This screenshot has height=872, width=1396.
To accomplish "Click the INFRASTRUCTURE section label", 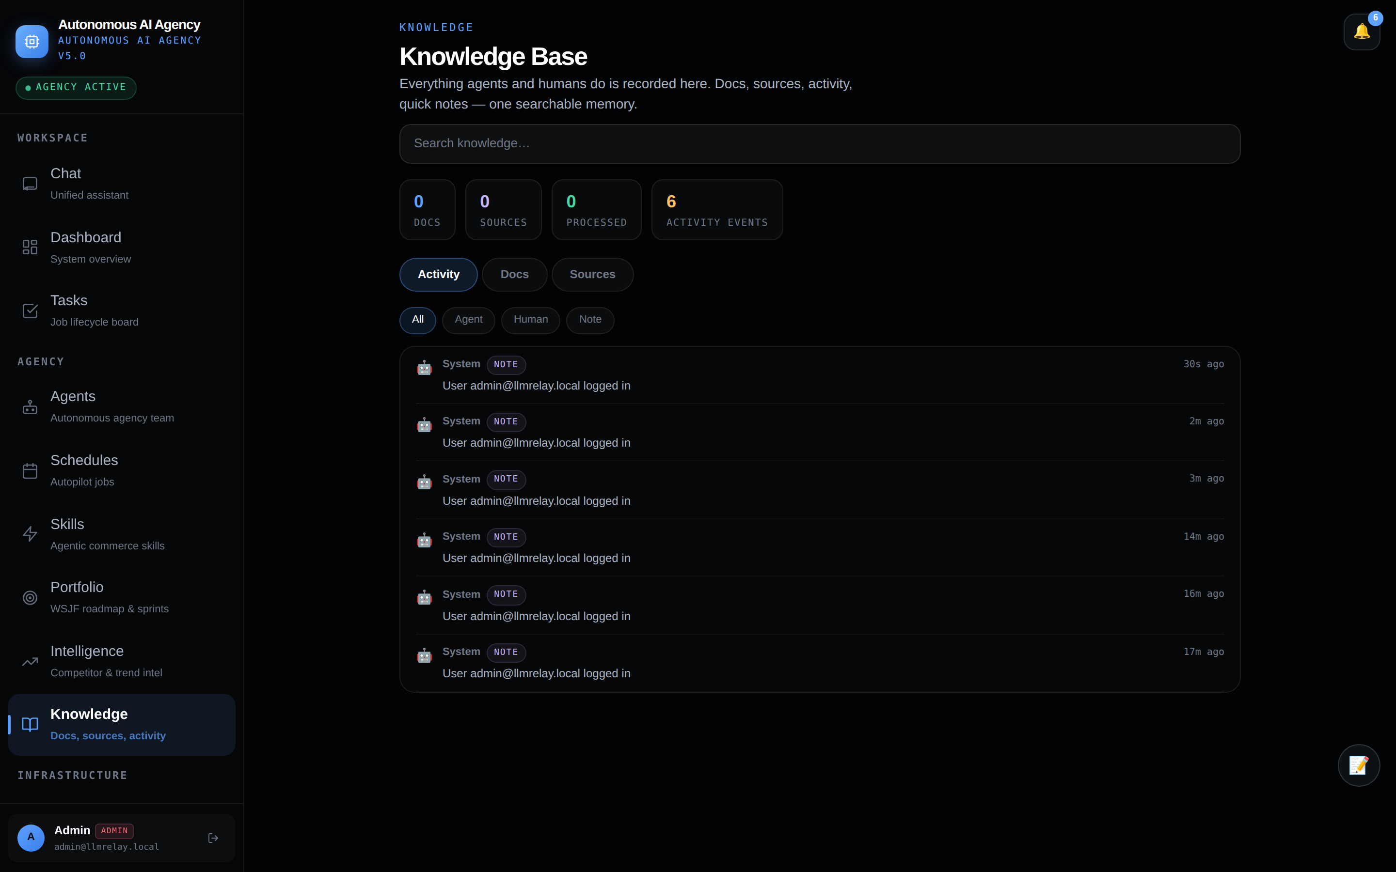I will 73,776.
